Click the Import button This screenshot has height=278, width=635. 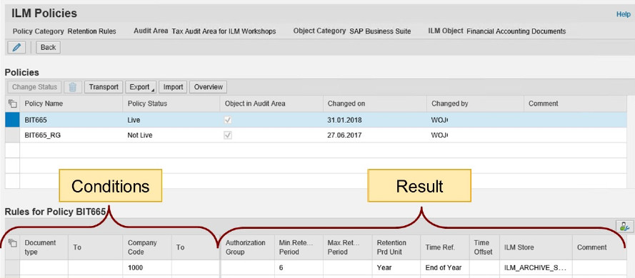173,87
